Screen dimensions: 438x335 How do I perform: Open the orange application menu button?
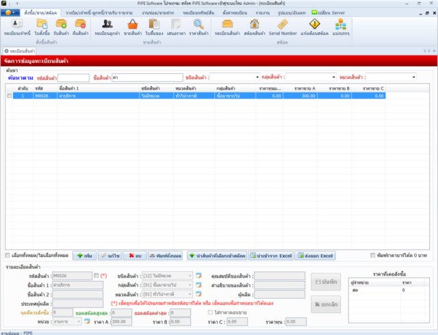[10, 12]
